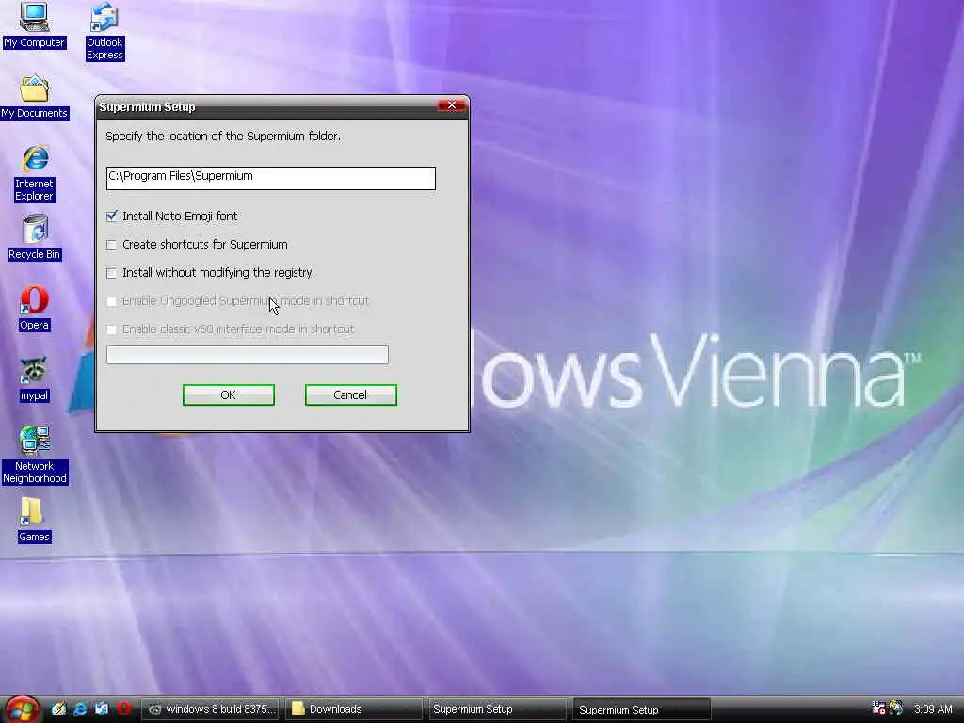Select the inactive Supermium Setup taskbar button

pyautogui.click(x=497, y=709)
